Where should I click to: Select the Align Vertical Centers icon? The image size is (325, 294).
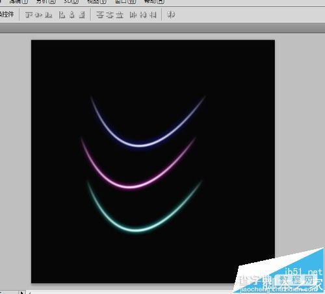click(38, 15)
